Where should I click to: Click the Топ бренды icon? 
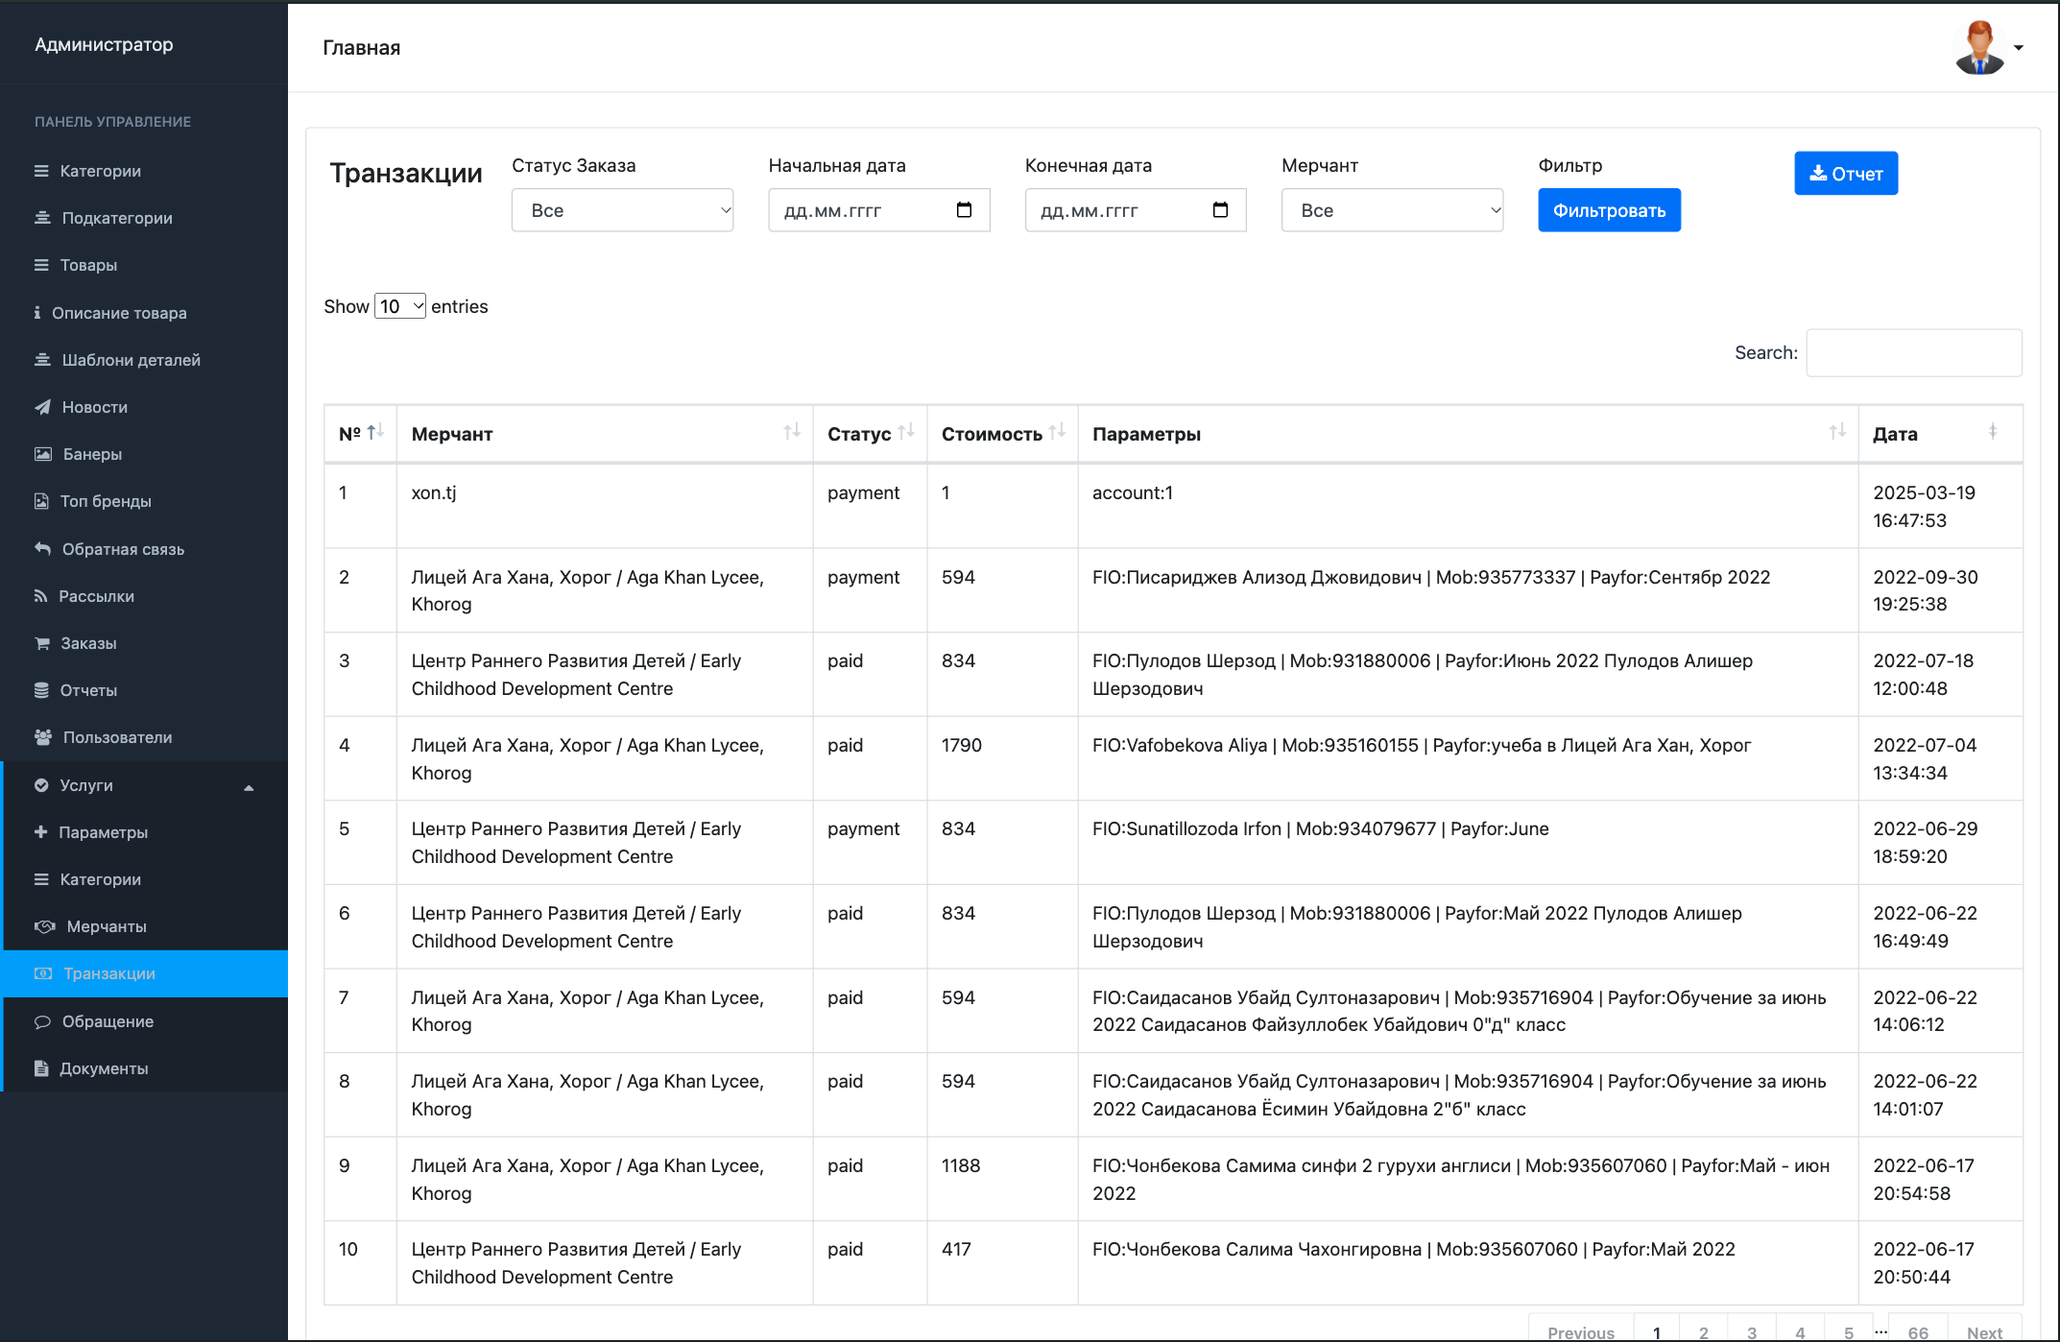(41, 501)
